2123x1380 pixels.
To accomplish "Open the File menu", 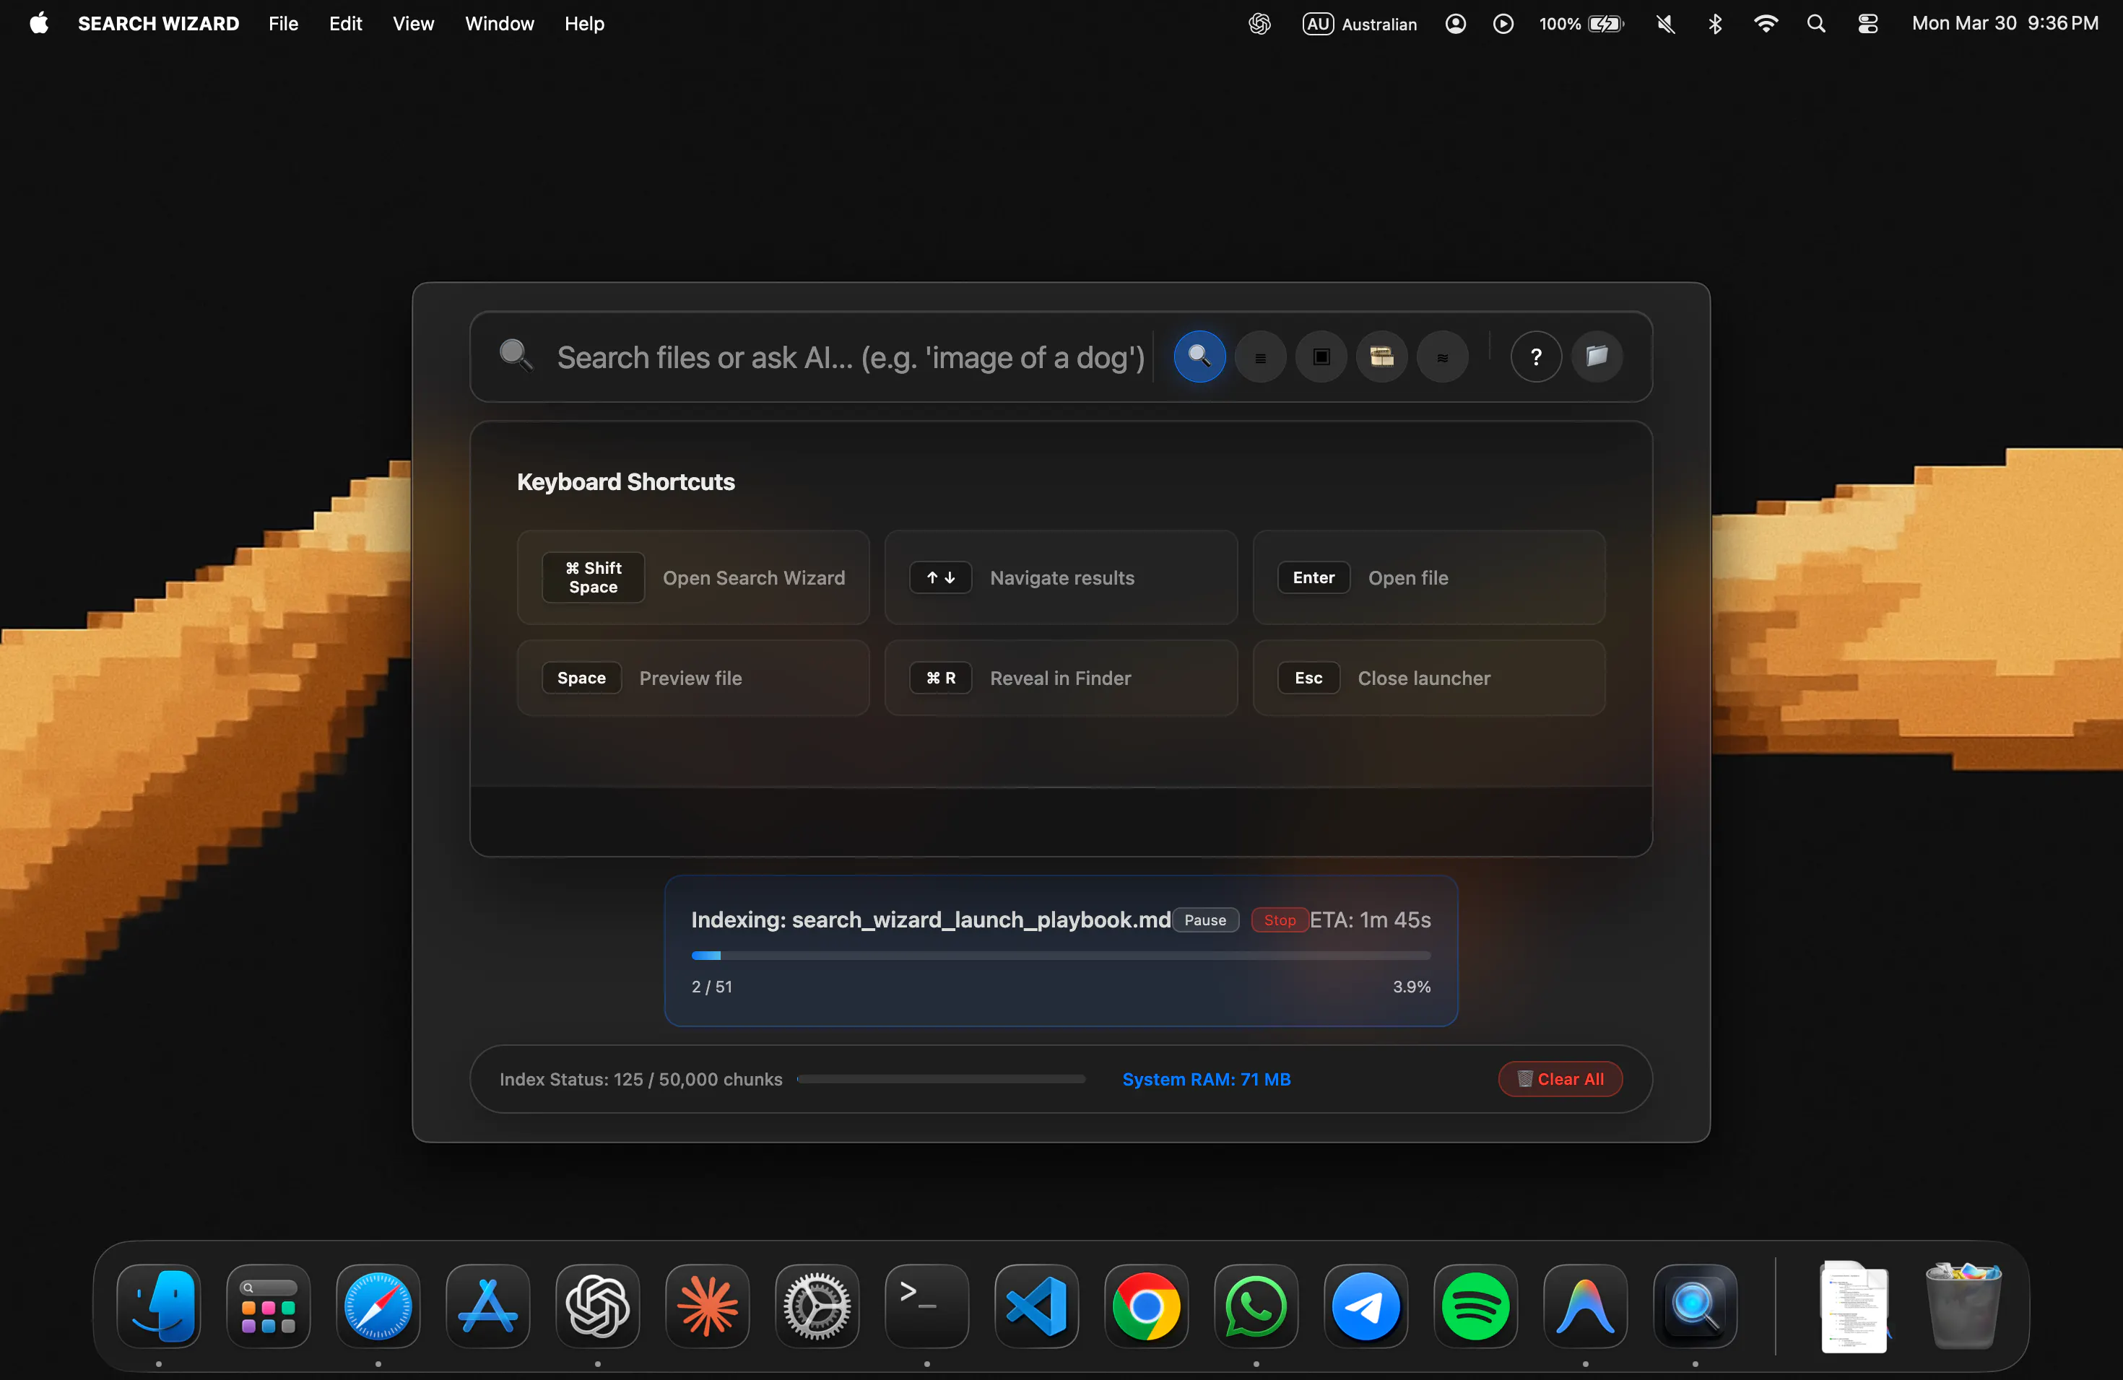I will pos(283,23).
